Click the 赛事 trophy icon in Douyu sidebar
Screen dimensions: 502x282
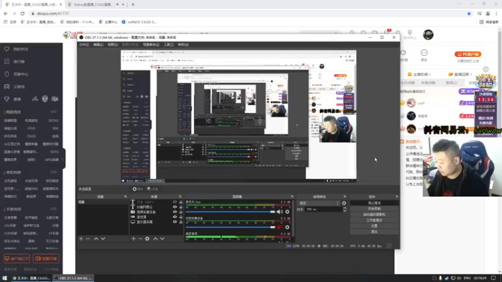7,99
